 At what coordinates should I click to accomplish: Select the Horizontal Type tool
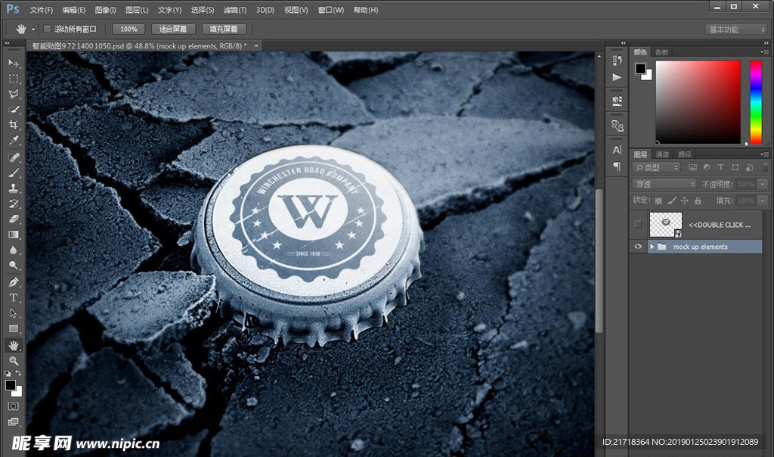click(x=14, y=297)
